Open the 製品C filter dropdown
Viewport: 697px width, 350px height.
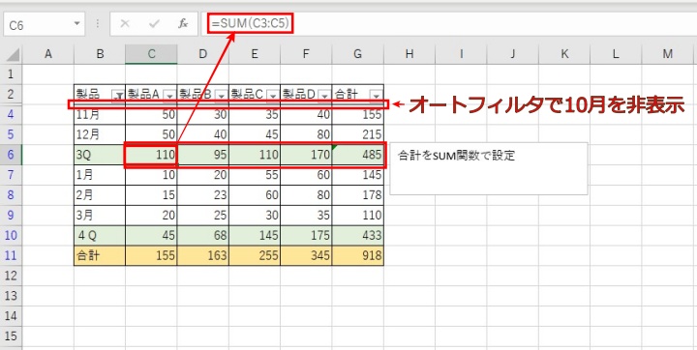[273, 96]
